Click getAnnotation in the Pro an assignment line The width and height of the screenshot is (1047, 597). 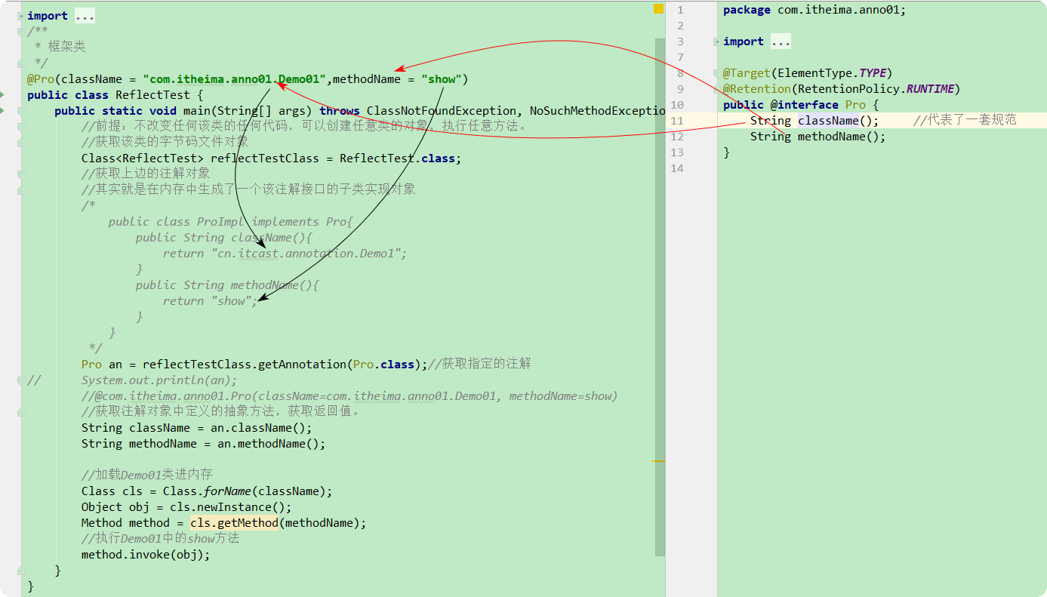(x=302, y=365)
